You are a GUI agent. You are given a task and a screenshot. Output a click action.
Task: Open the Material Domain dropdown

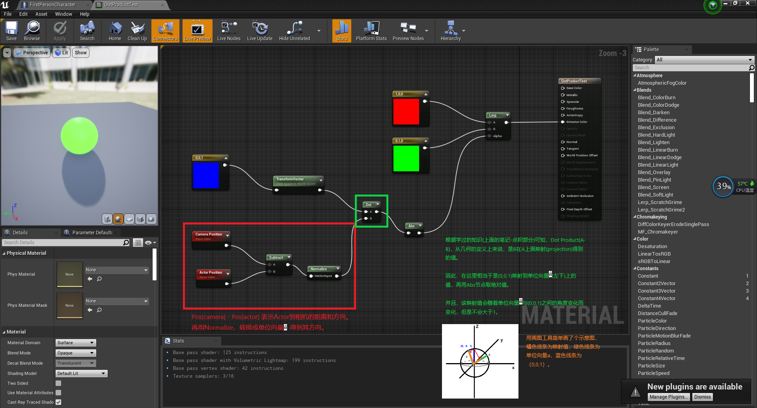click(x=76, y=343)
